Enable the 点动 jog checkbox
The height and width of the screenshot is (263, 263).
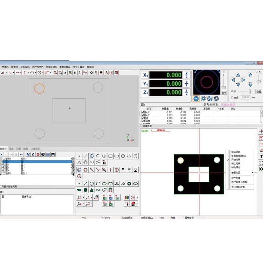coord(232,98)
